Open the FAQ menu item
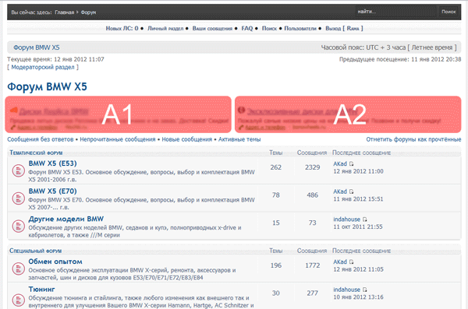The image size is (468, 309). (246, 28)
